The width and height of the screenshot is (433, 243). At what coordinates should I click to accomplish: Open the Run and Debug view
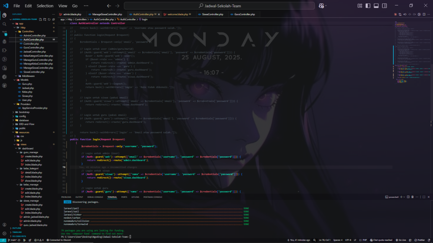click(x=4, y=42)
